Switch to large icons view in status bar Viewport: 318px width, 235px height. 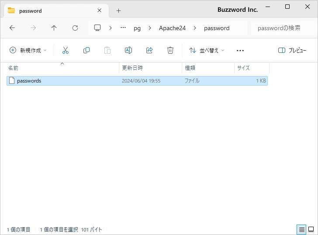point(311,229)
